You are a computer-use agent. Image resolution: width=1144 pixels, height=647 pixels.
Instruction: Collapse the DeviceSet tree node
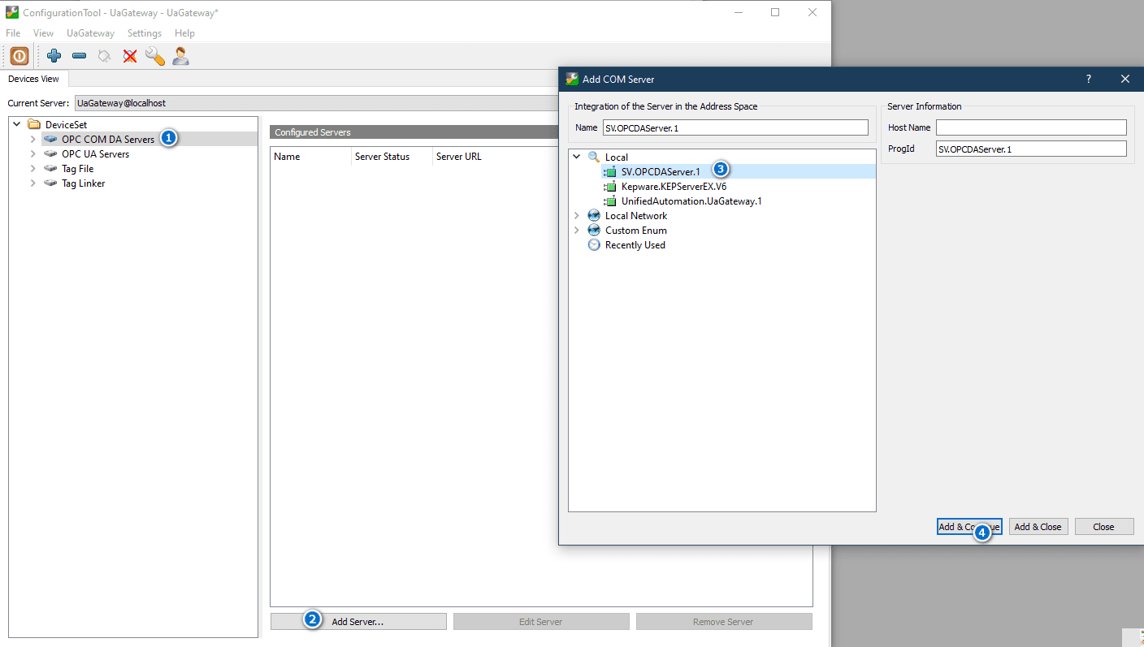pos(16,125)
